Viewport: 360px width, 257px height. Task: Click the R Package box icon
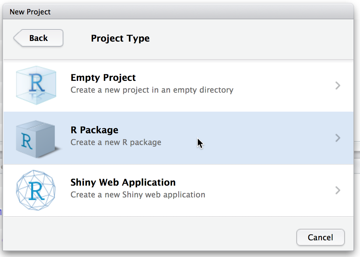(37, 139)
